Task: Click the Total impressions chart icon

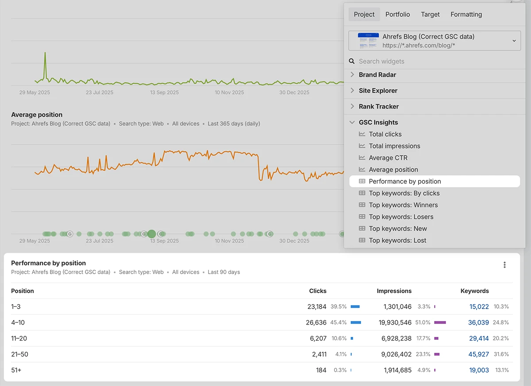Action: [x=362, y=146]
